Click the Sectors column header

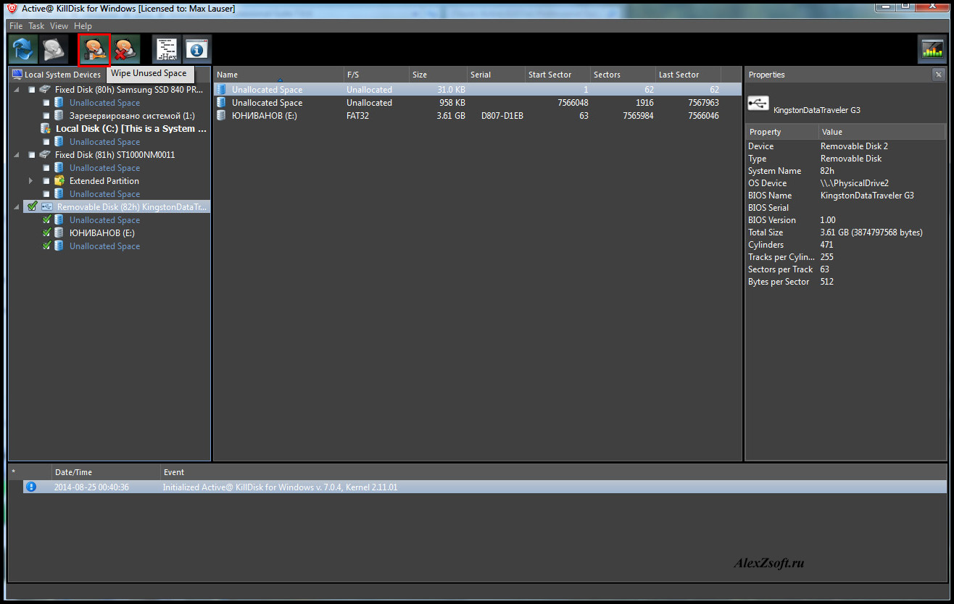tap(623, 75)
